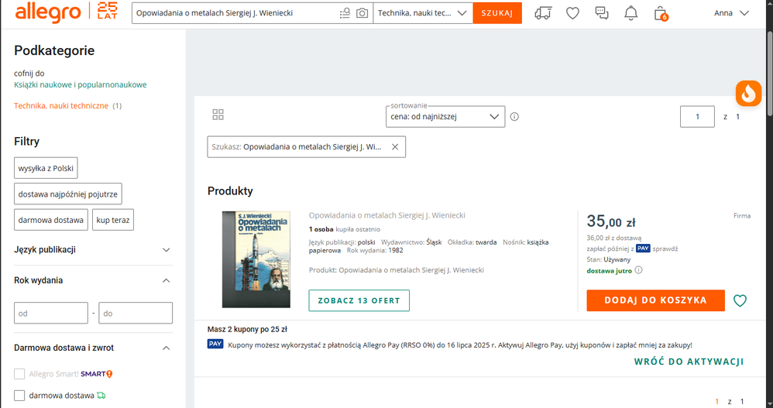Open messages chat icon in header
The height and width of the screenshot is (408, 773).
click(x=602, y=13)
